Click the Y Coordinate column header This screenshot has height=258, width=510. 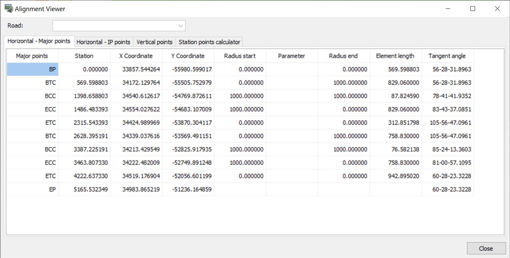[188, 56]
